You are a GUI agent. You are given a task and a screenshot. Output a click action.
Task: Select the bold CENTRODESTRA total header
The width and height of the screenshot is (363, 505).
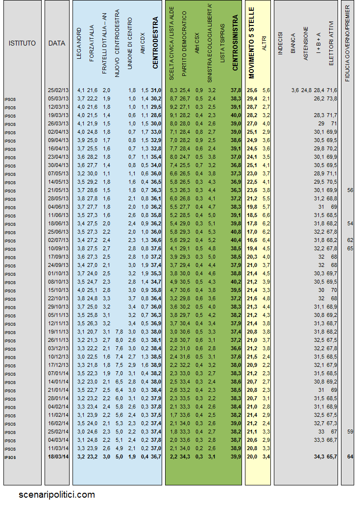coord(155,43)
